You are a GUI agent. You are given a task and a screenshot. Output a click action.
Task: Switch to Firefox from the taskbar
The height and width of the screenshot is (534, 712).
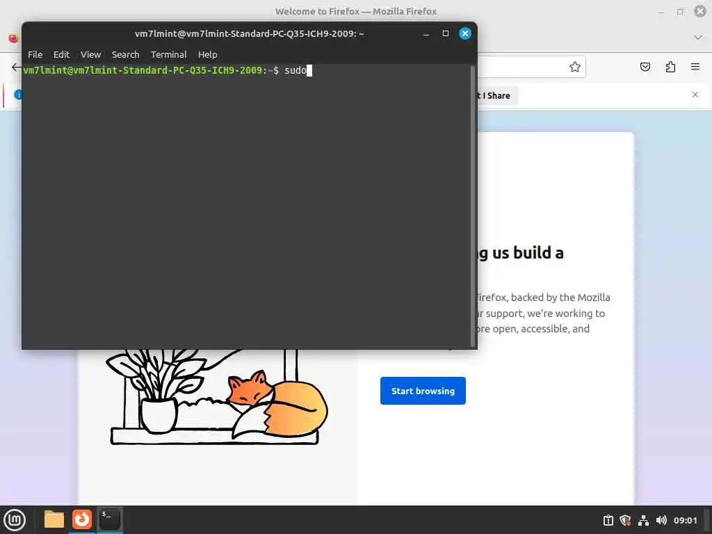(82, 519)
